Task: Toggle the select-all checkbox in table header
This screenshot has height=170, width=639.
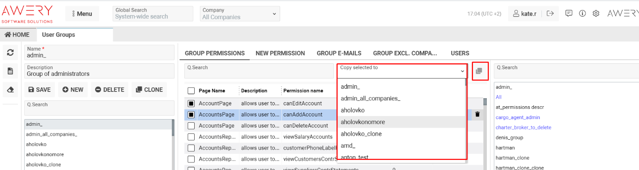Action: click(x=191, y=91)
